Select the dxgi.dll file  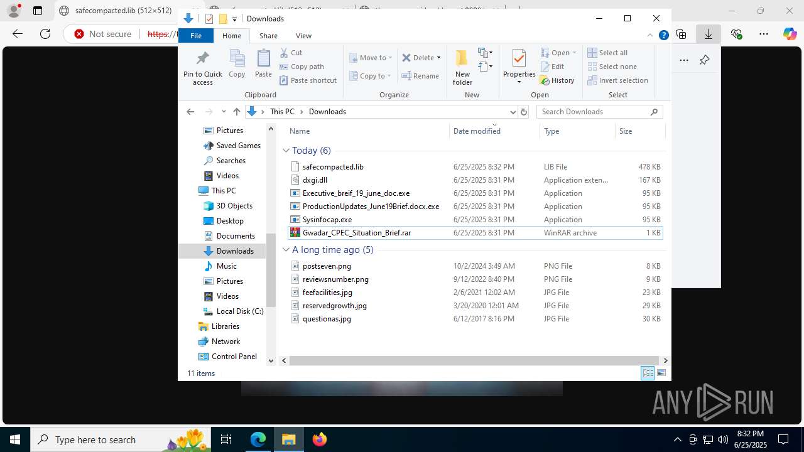click(x=475, y=180)
